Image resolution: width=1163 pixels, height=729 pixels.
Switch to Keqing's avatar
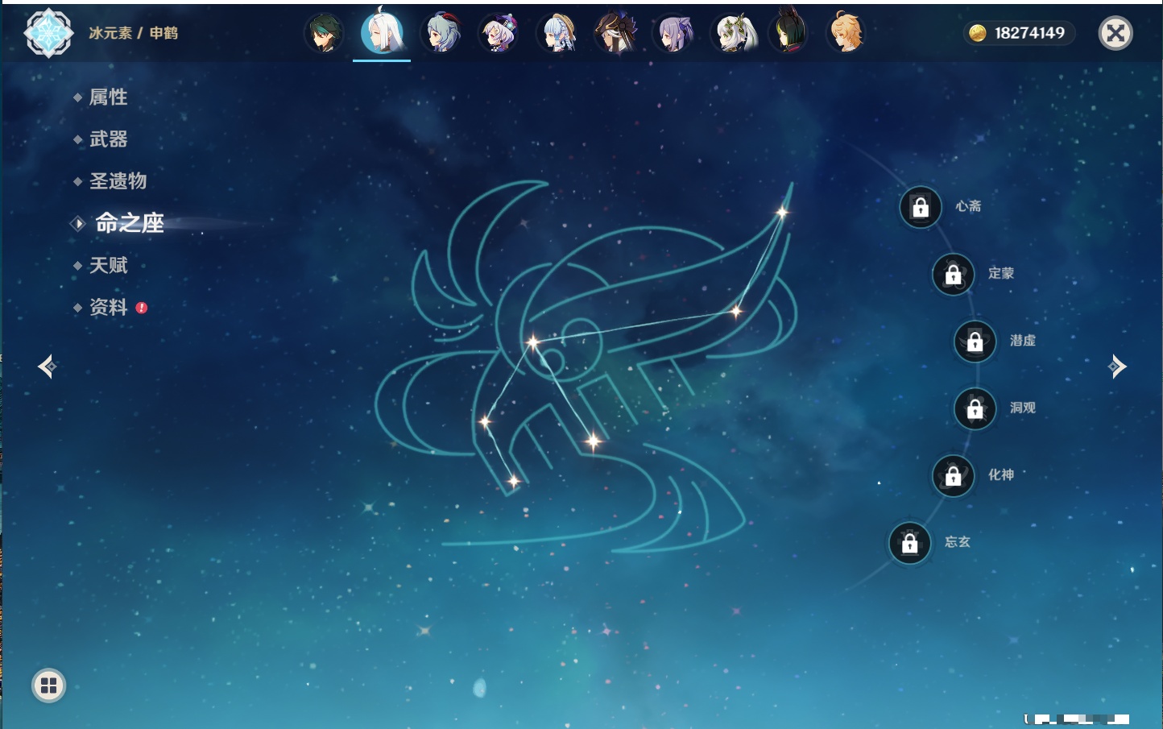tap(673, 33)
